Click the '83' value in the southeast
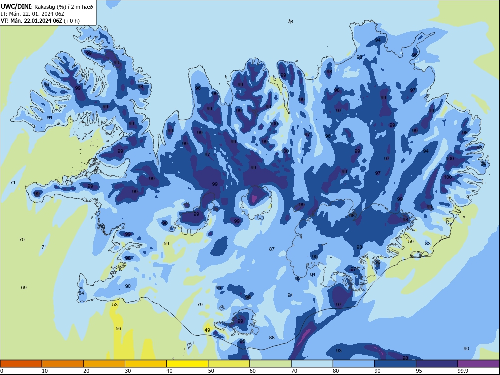Viewport: 500px width, 375px height. point(428,243)
